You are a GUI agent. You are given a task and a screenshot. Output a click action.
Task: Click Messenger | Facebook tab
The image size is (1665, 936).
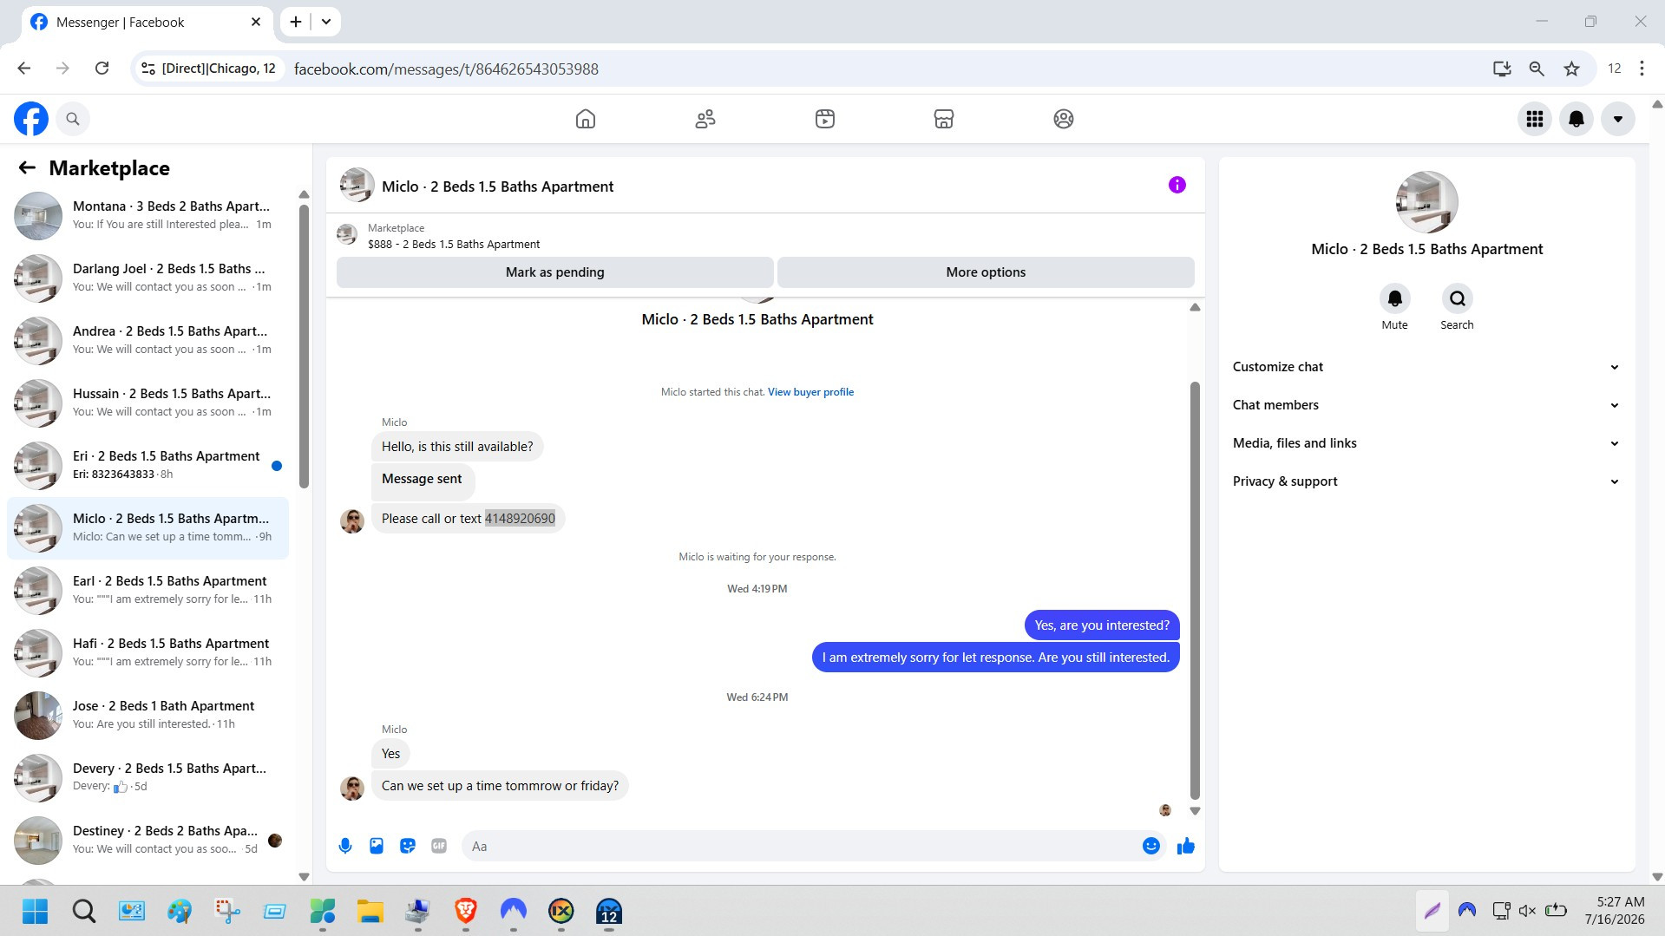click(147, 22)
